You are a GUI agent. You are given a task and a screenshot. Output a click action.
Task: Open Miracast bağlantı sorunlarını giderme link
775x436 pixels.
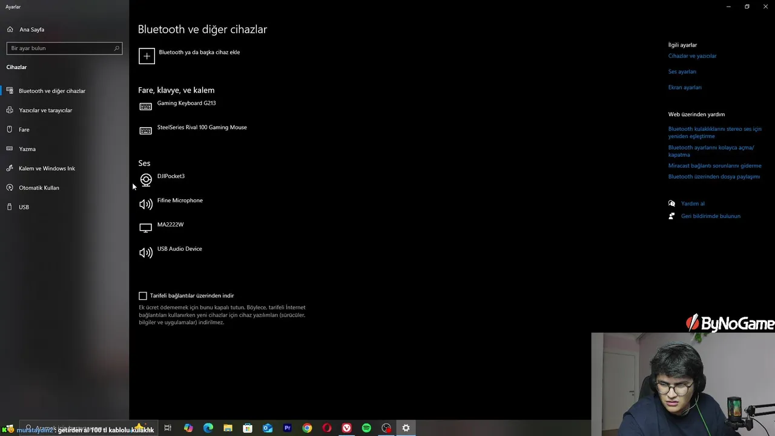pos(714,165)
